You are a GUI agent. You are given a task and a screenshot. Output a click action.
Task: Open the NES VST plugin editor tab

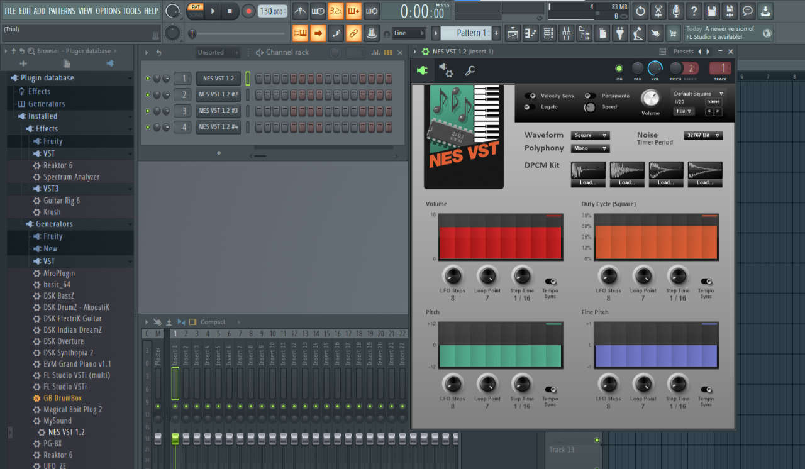pyautogui.click(x=423, y=70)
